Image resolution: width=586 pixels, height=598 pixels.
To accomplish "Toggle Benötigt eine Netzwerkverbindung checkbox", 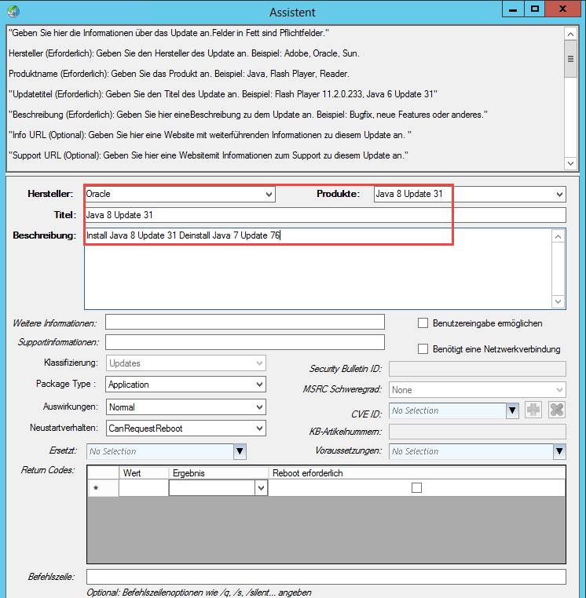I will pos(423,349).
